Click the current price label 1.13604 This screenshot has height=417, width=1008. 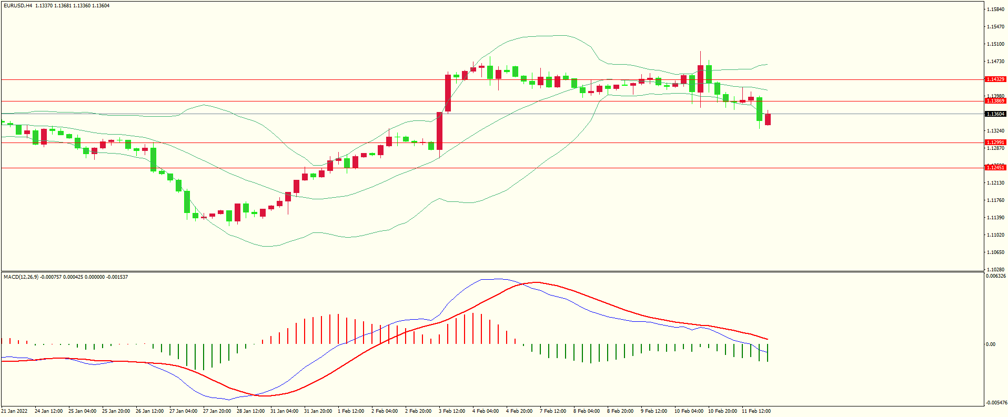click(995, 114)
